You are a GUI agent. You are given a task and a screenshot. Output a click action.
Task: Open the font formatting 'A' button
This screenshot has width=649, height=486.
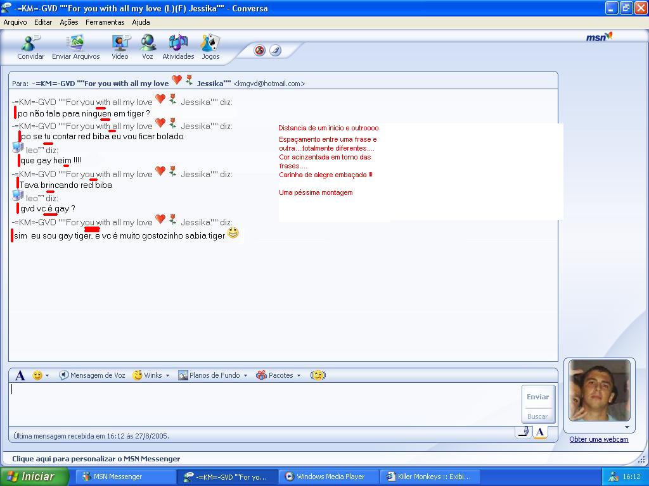tap(20, 375)
